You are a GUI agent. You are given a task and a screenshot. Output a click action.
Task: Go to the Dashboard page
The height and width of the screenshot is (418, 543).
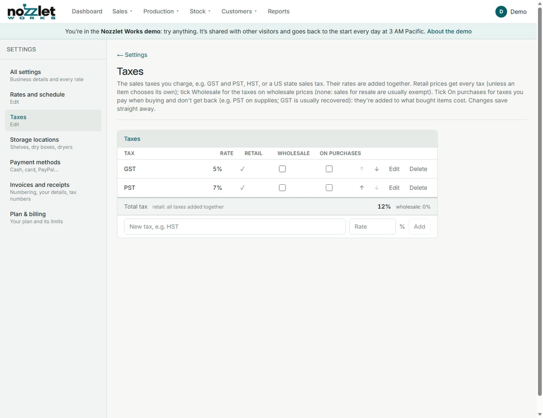coord(87,11)
